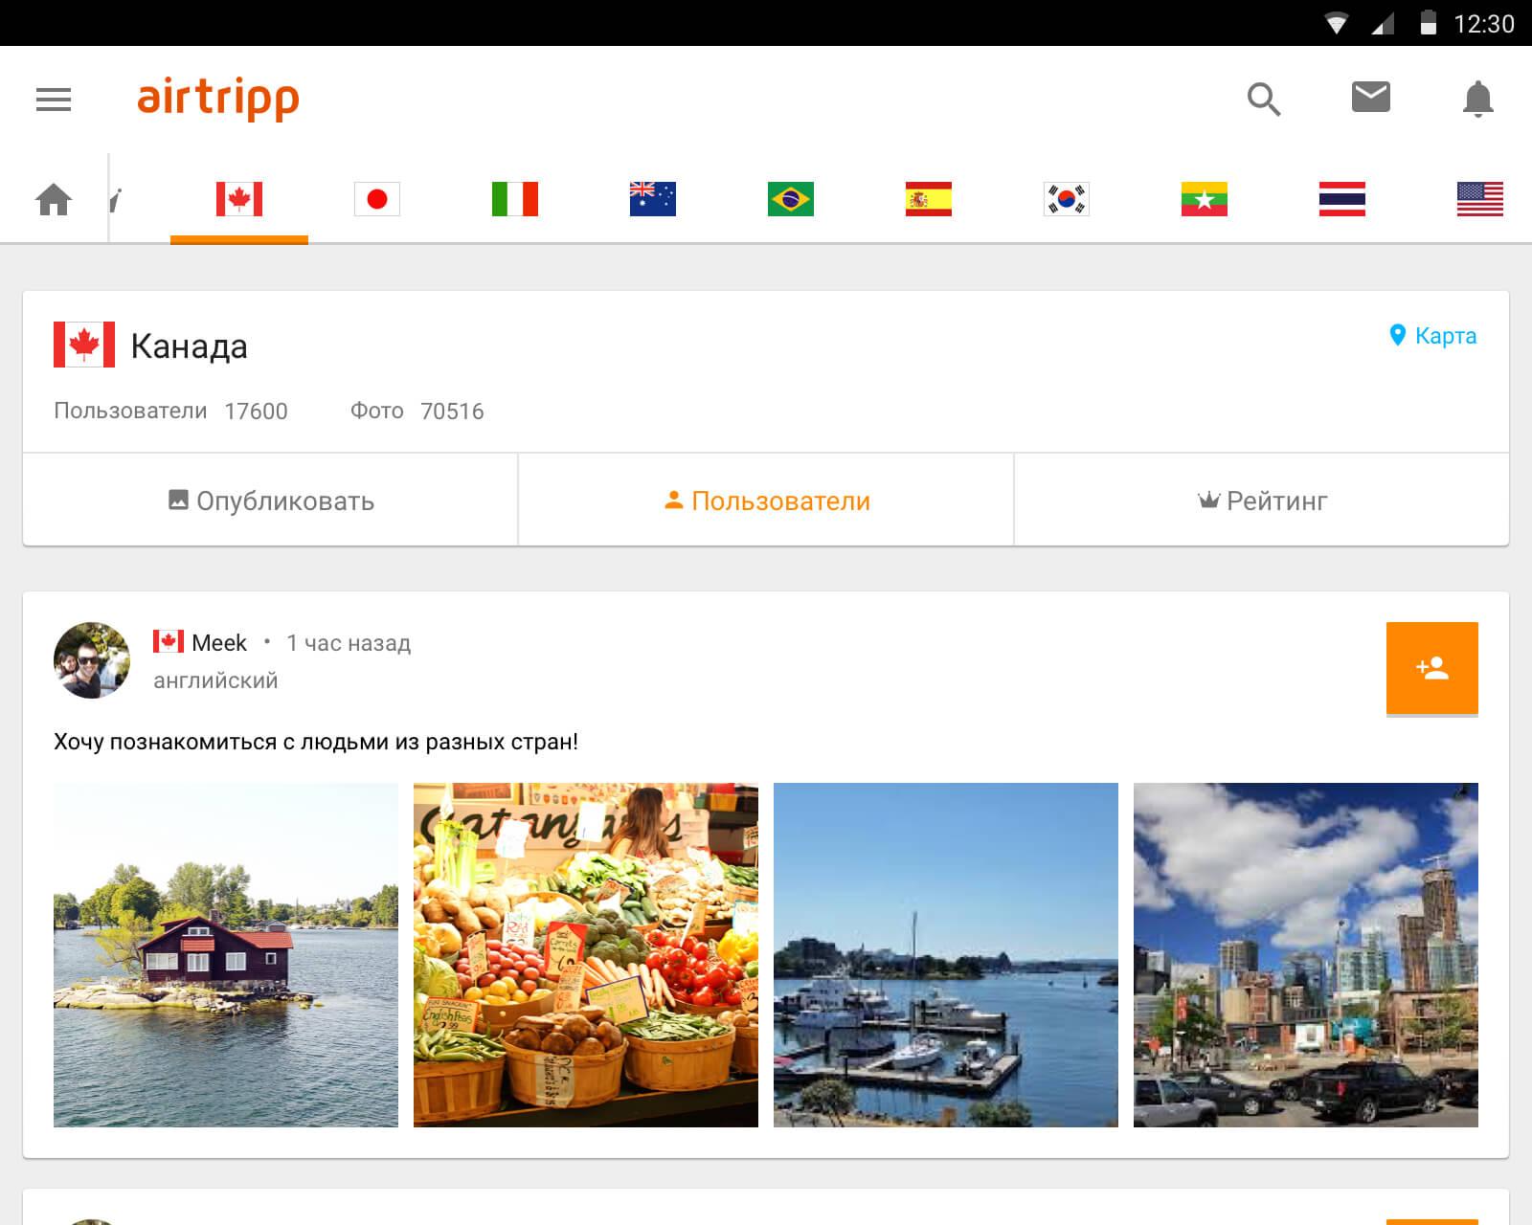Screen dimensions: 1532x1225
Task: Tap the Canada flag beside Канада
Action: [84, 345]
